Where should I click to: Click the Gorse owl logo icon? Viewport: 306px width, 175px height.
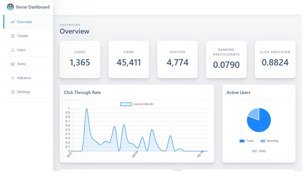[x=10, y=7]
